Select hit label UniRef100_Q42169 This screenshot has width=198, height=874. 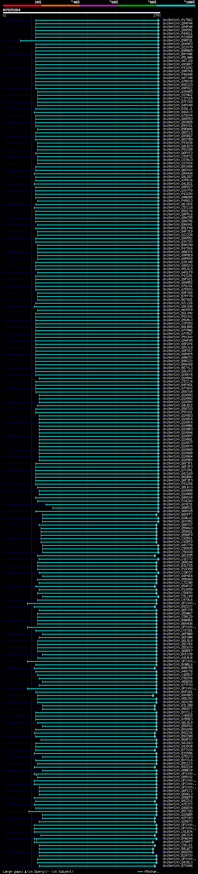pos(177,474)
